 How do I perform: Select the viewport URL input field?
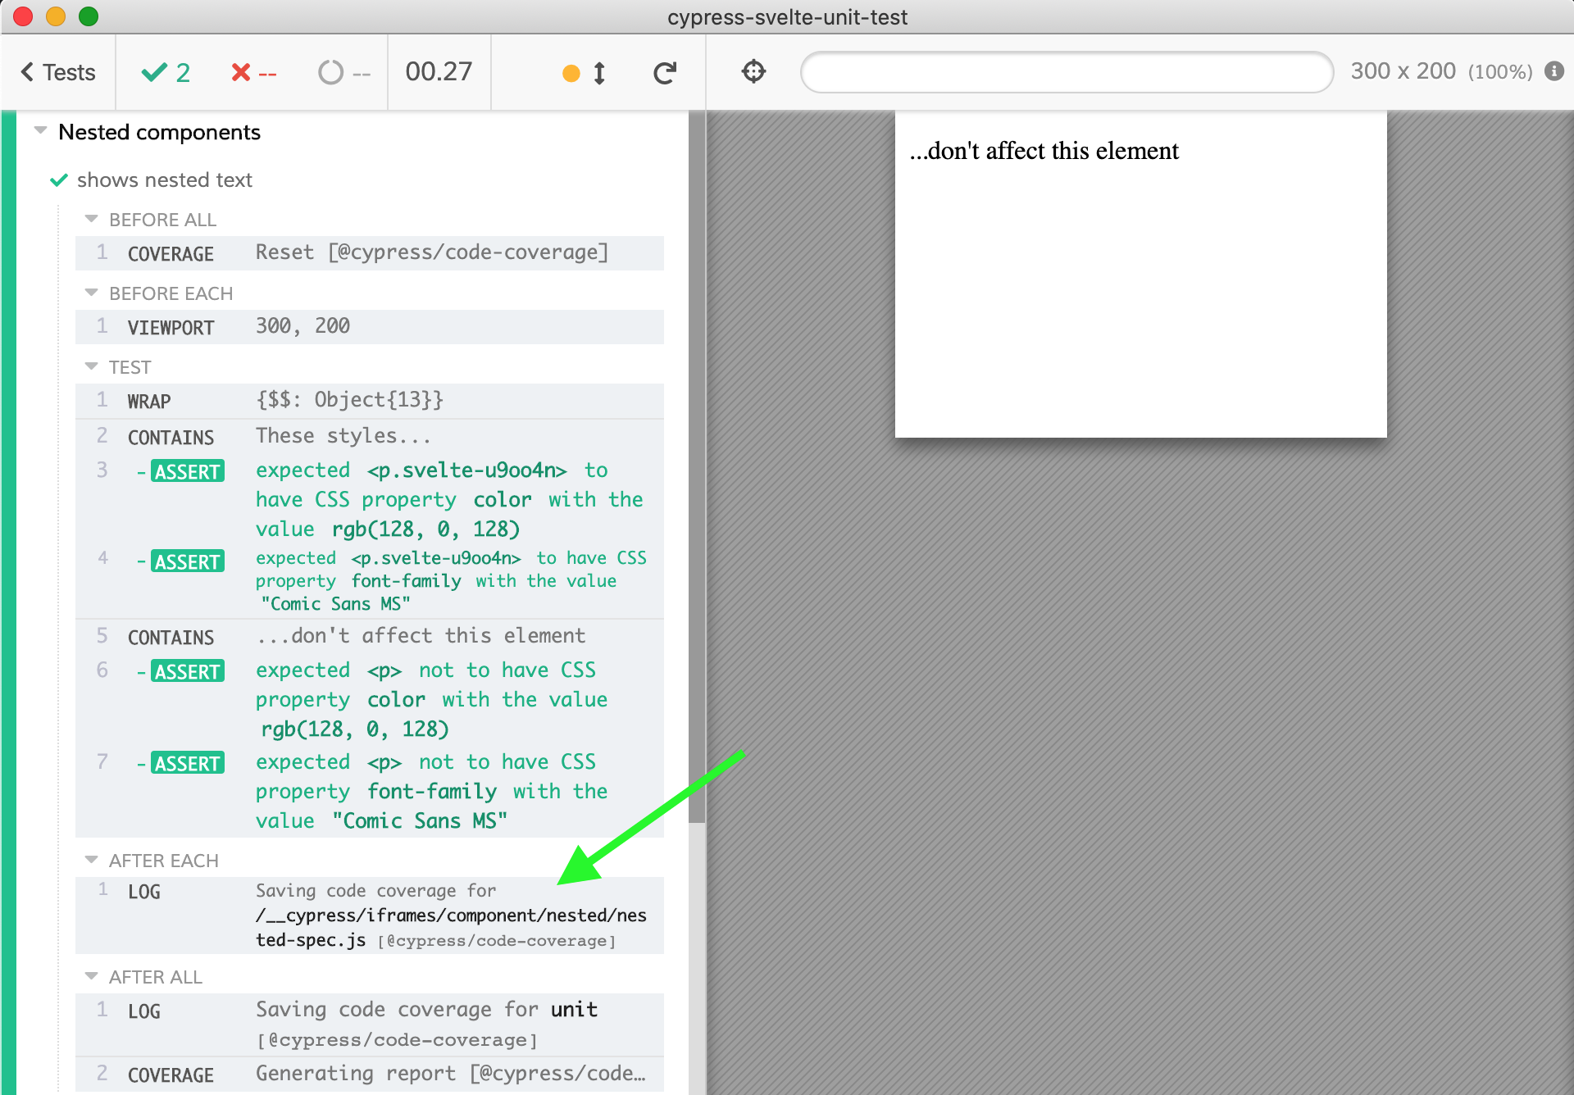[1067, 74]
